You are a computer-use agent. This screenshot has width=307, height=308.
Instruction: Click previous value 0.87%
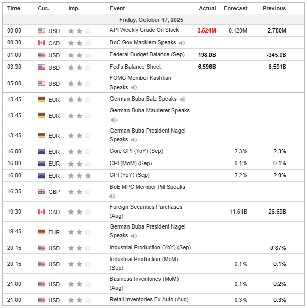click(x=278, y=248)
